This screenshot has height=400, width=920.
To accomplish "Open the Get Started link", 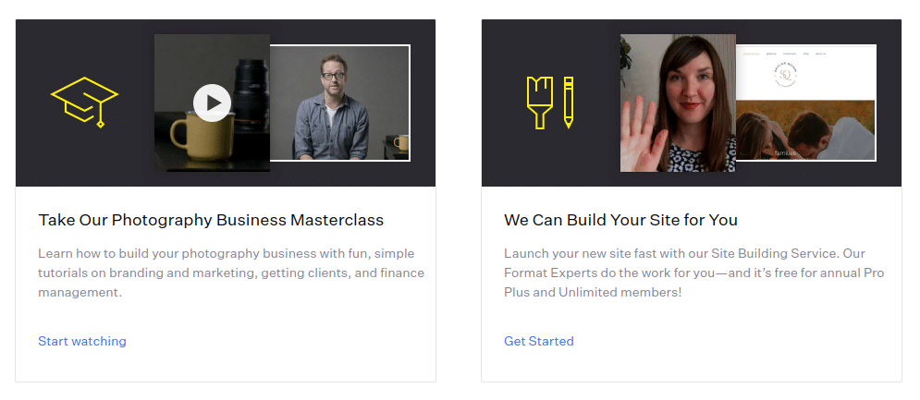I will click(x=539, y=341).
